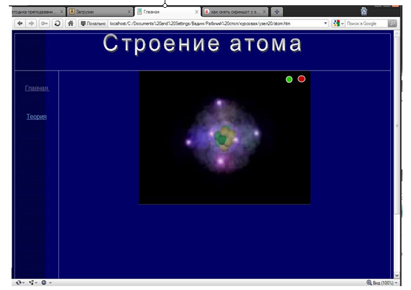Image resolution: width=411 pixels, height=290 pixels.
Task: Open the sync icon in status bar
Action: (20, 283)
